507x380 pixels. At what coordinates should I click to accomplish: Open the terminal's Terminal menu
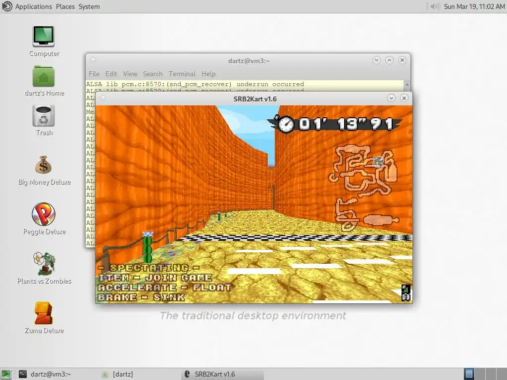pos(182,74)
